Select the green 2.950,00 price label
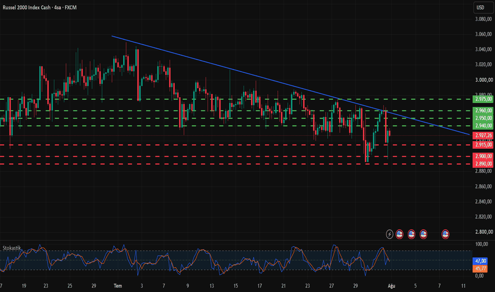 pyautogui.click(x=483, y=118)
